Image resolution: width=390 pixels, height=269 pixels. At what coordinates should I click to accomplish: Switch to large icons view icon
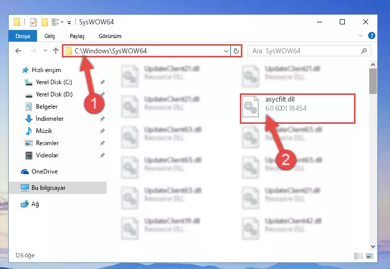370,256
